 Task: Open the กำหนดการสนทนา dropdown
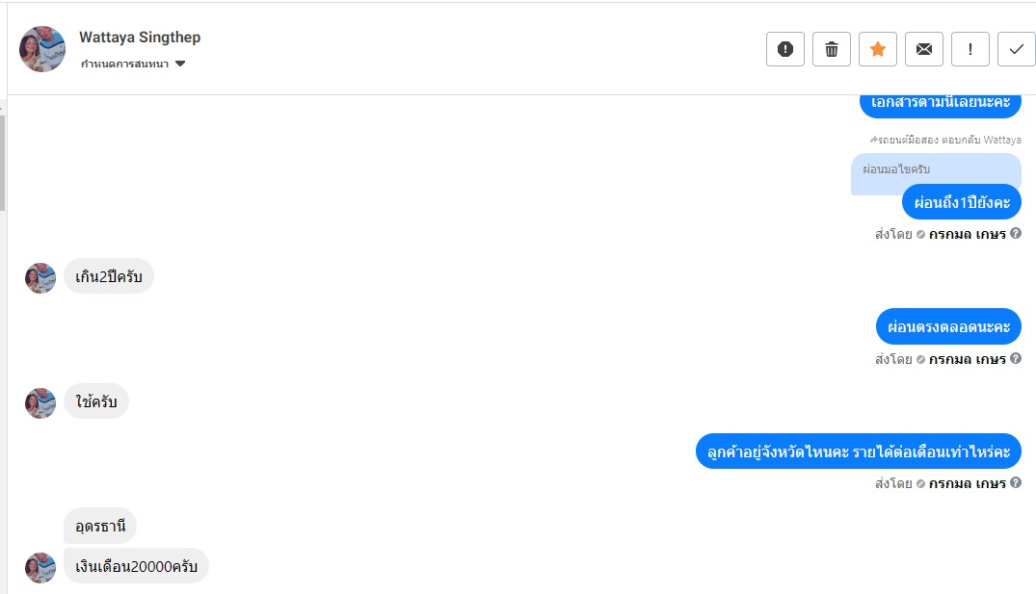[x=125, y=65]
